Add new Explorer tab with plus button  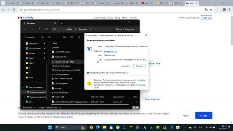62,23
